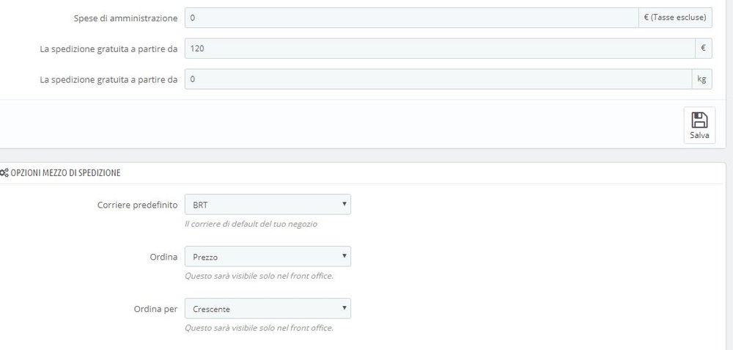Viewport: 733px width, 350px height.
Task: Click the Salva floppy disk icon
Action: (x=699, y=120)
